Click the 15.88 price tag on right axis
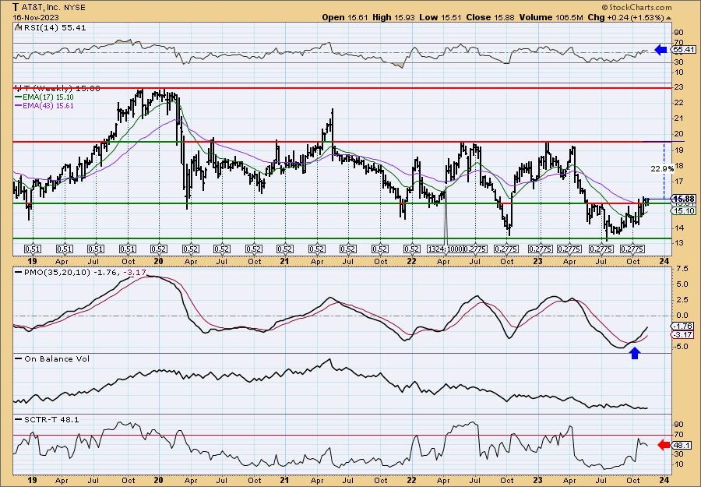This screenshot has height=487, width=701. [x=684, y=199]
